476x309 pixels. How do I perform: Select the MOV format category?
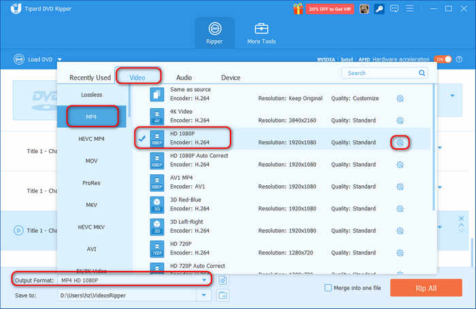(92, 161)
